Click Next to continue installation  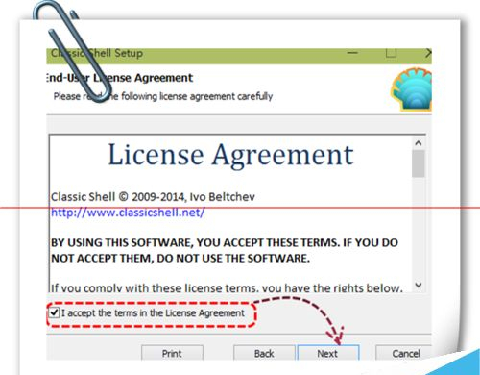[x=328, y=353]
